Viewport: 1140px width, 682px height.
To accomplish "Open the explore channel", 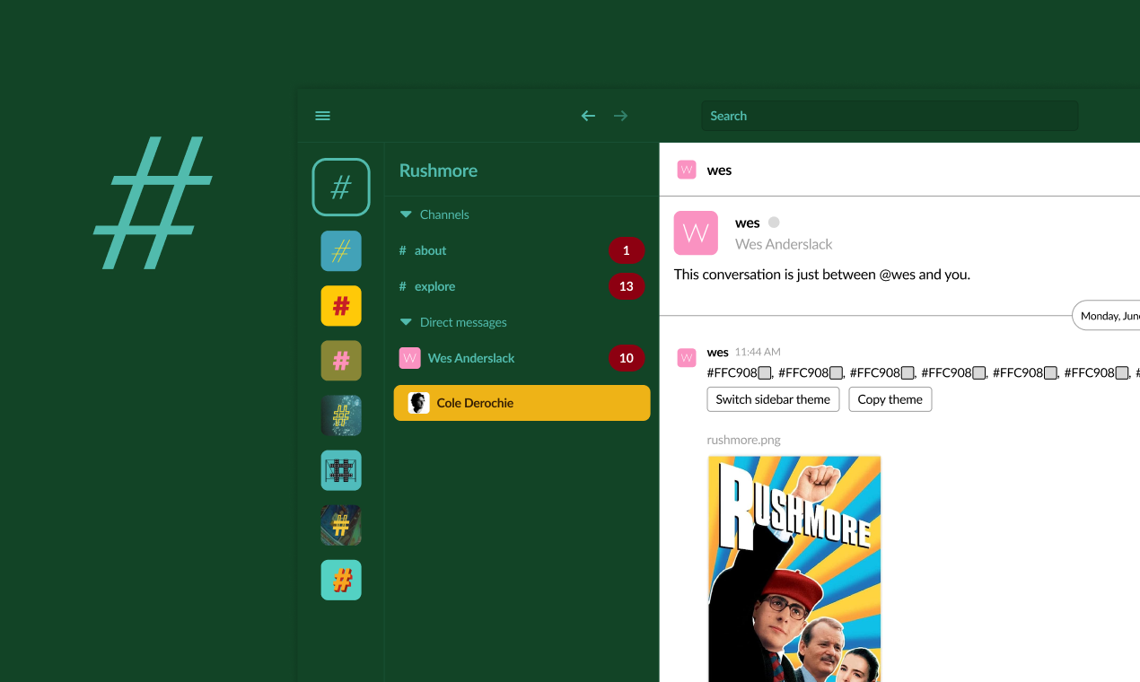I will tap(522, 286).
